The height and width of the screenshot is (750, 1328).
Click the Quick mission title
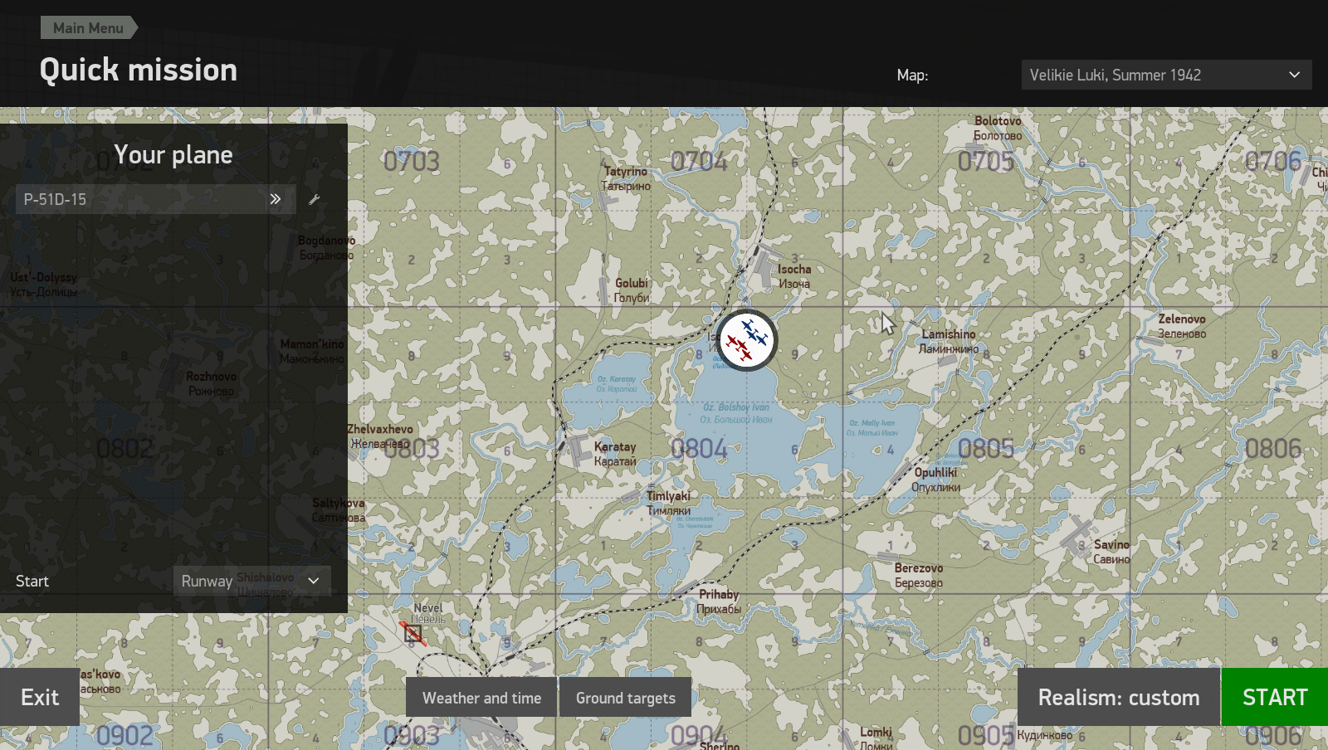coord(139,70)
